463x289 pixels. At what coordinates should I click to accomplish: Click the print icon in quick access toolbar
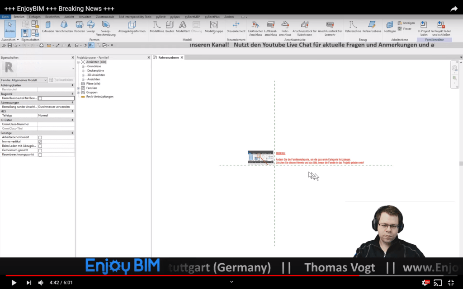tap(41, 46)
